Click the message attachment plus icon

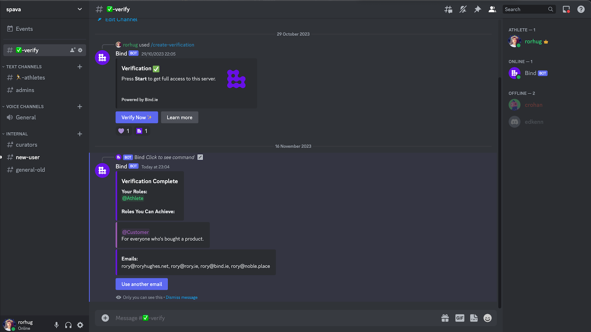[x=105, y=318]
